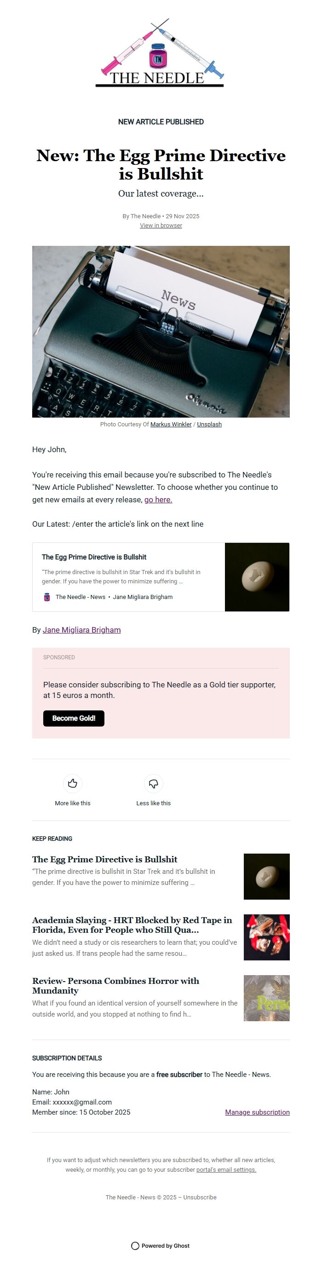Screen dimensions: 322x1285
Task: Open the typewriter News header image
Action: click(x=161, y=332)
